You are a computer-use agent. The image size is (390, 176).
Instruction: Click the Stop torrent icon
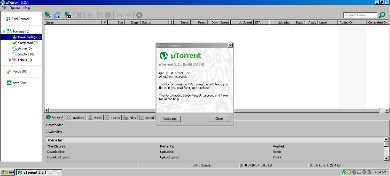pyautogui.click(x=108, y=15)
